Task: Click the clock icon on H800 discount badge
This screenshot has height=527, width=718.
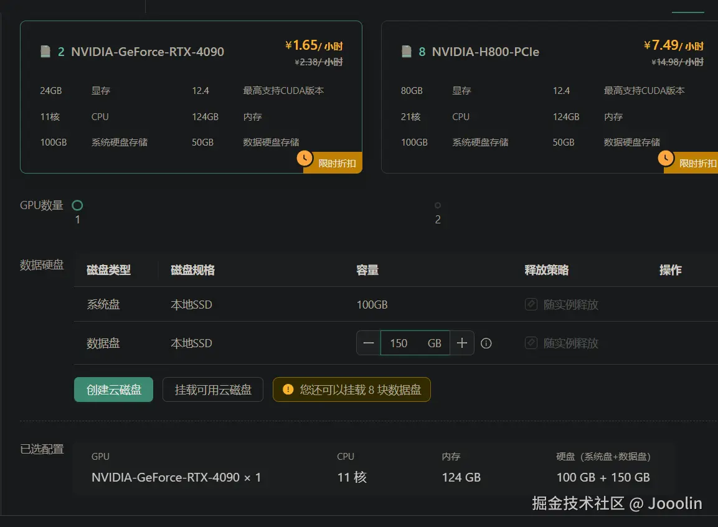Action: (666, 158)
